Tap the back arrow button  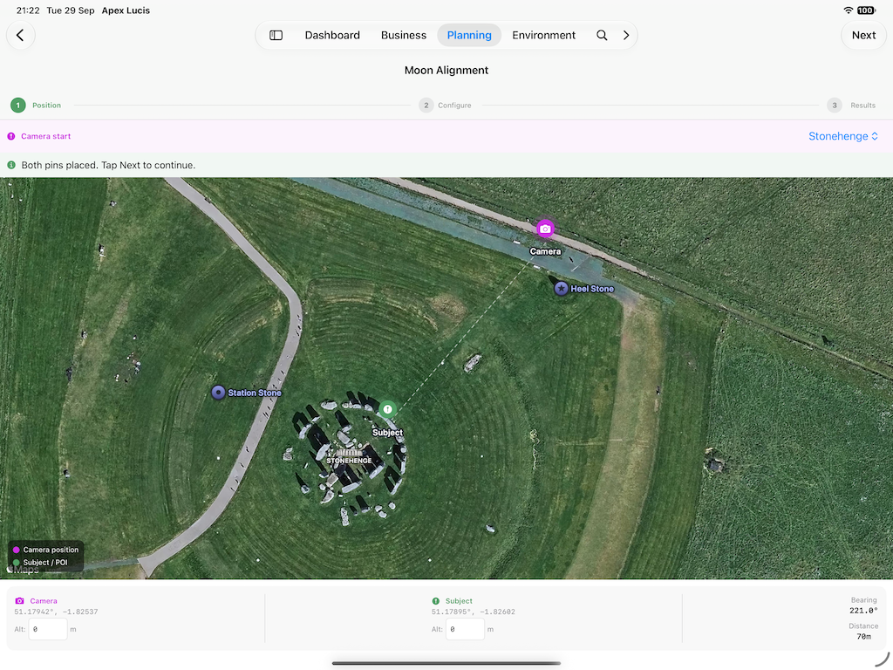click(x=21, y=35)
